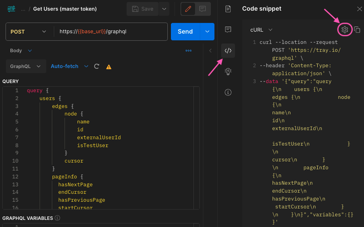Click the lightbulb related requests icon
The height and width of the screenshot is (227, 364).
(x=228, y=72)
